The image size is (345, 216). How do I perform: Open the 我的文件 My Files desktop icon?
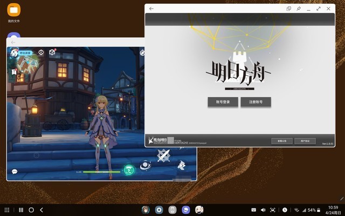click(x=14, y=13)
